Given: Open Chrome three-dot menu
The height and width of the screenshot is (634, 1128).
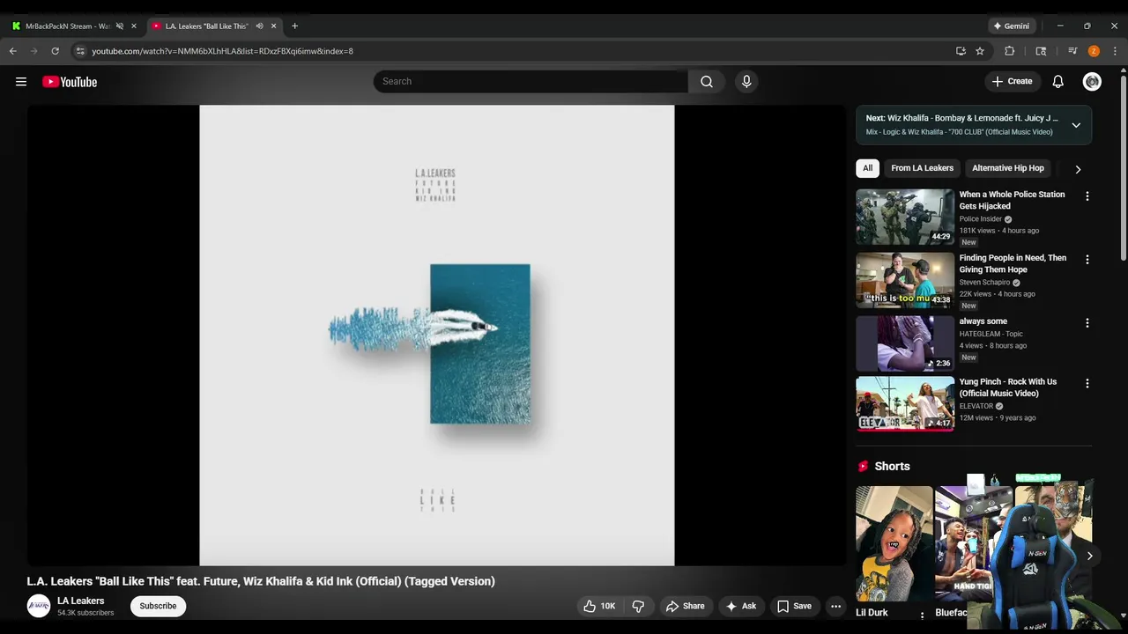Looking at the screenshot, I should 1115,51.
